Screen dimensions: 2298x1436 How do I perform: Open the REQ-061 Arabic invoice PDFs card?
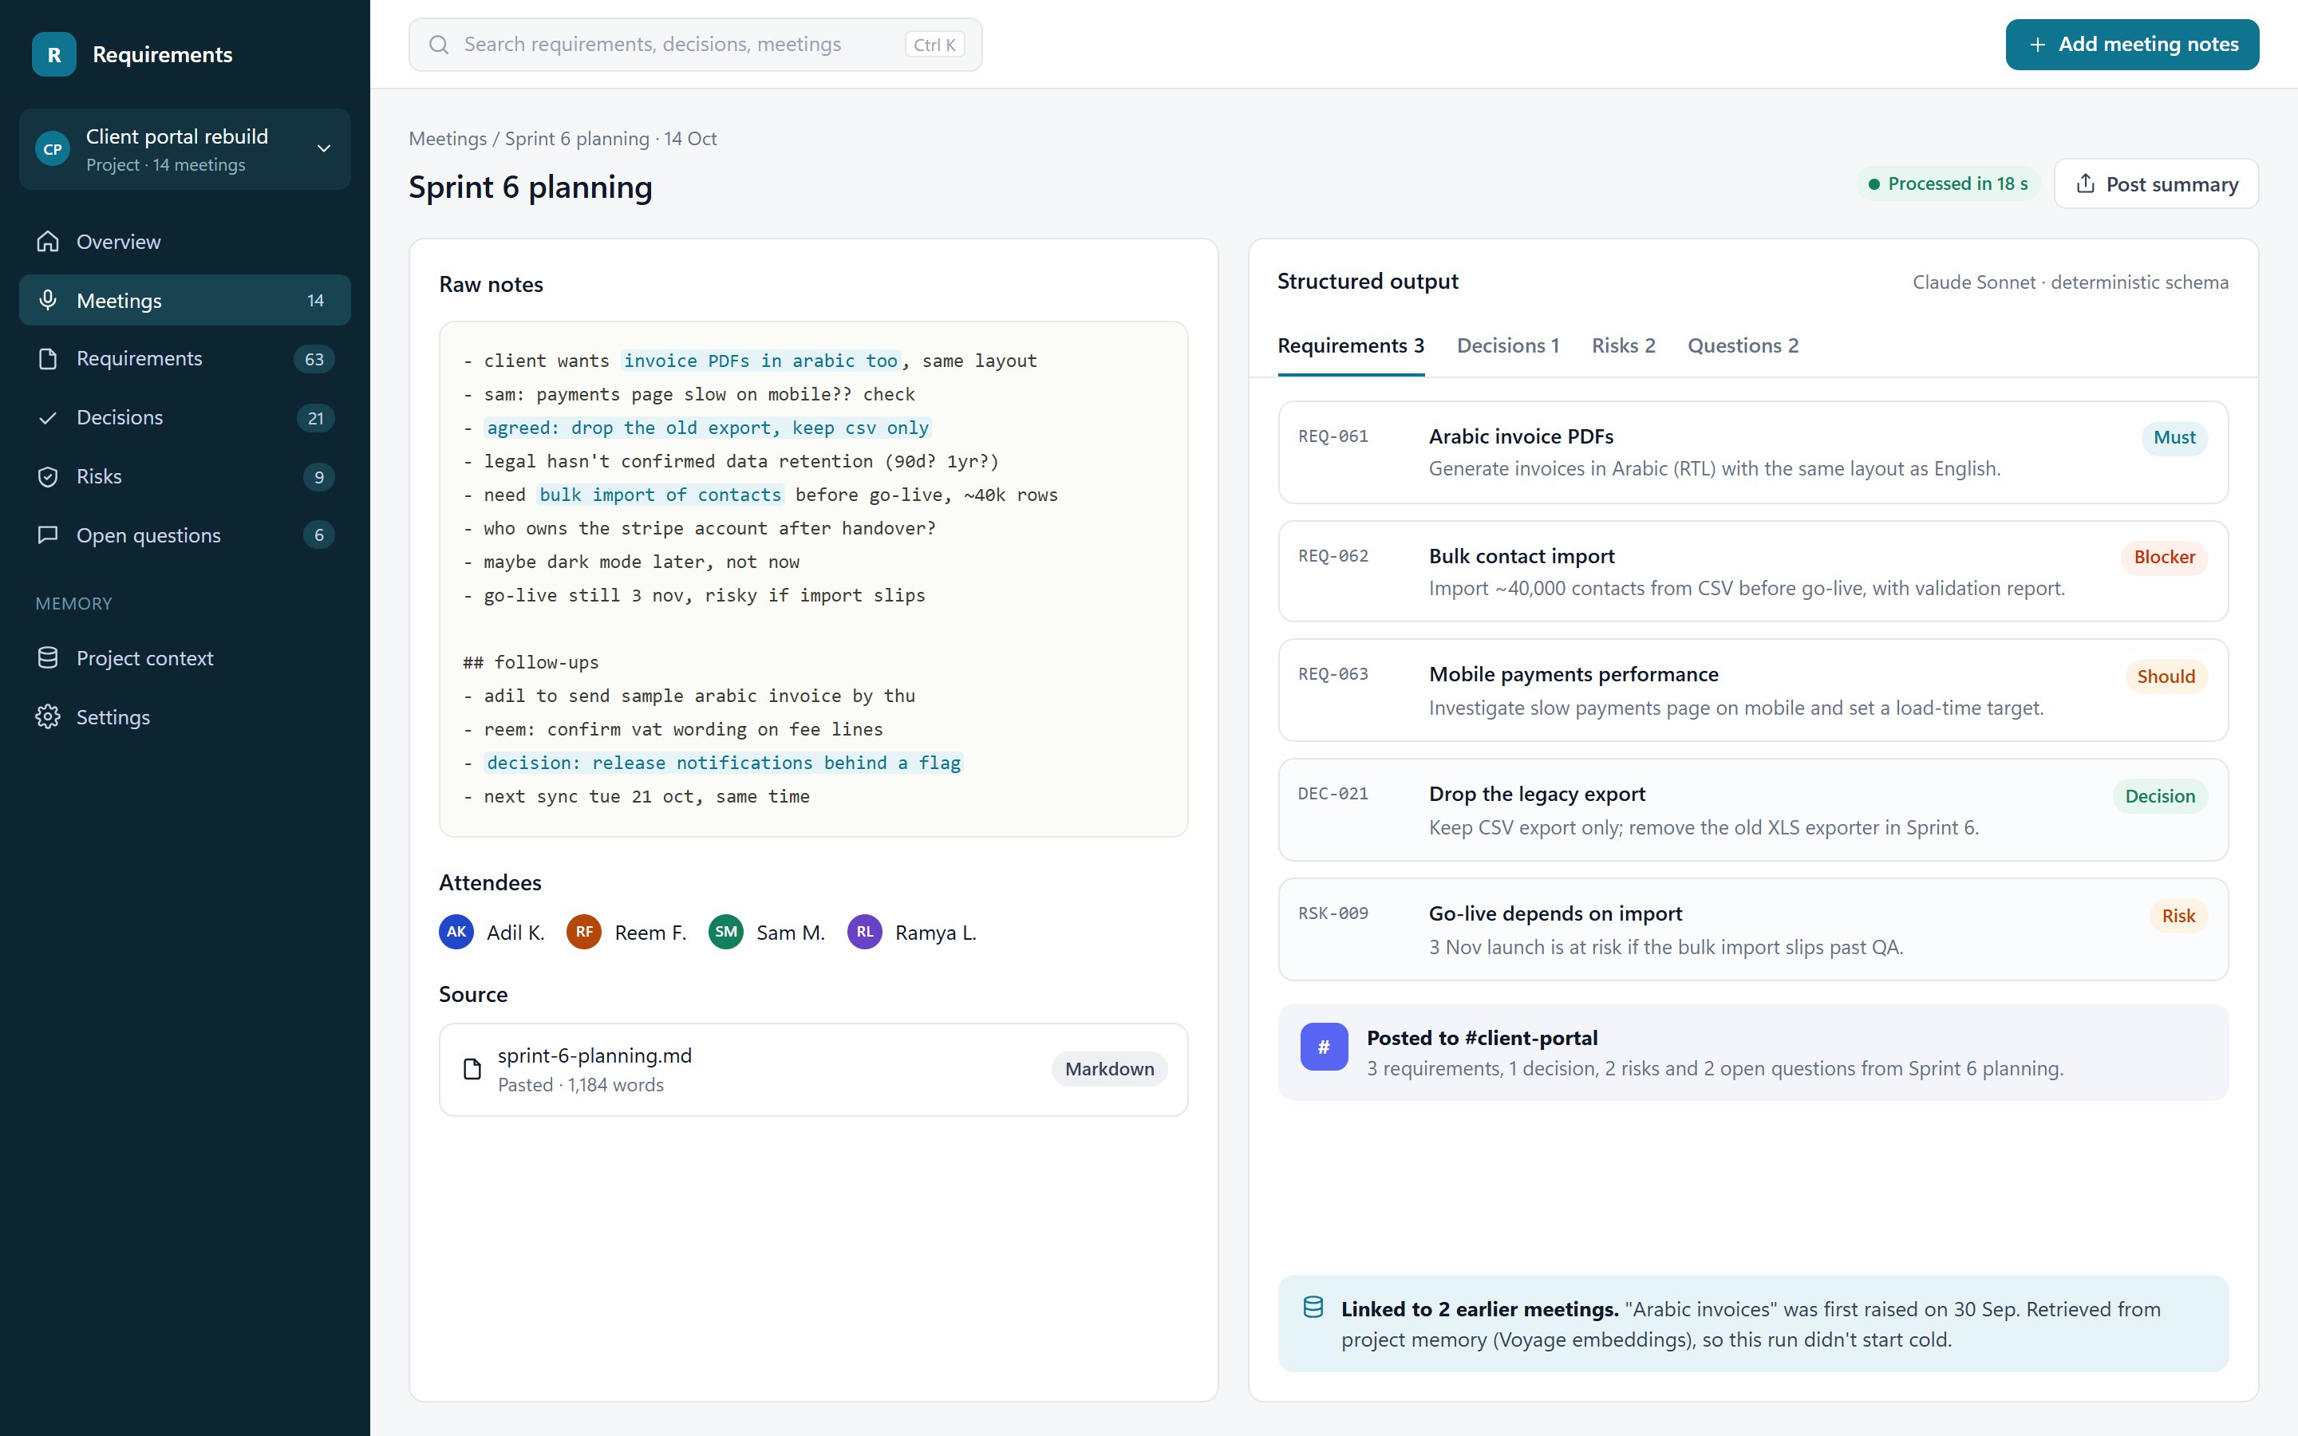(1753, 452)
